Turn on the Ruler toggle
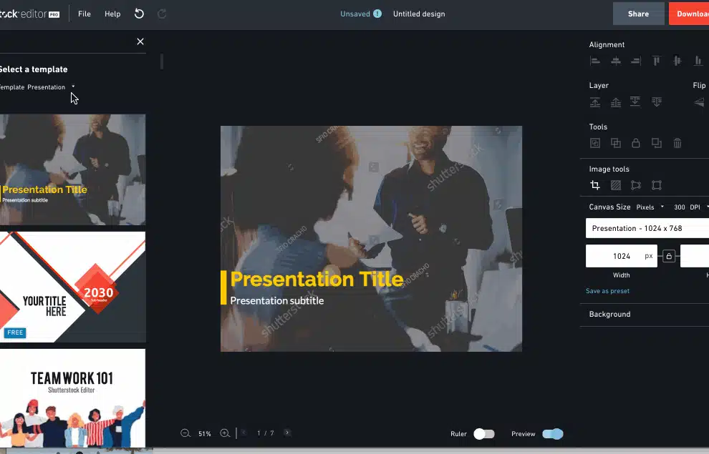The image size is (709, 454). coord(484,434)
